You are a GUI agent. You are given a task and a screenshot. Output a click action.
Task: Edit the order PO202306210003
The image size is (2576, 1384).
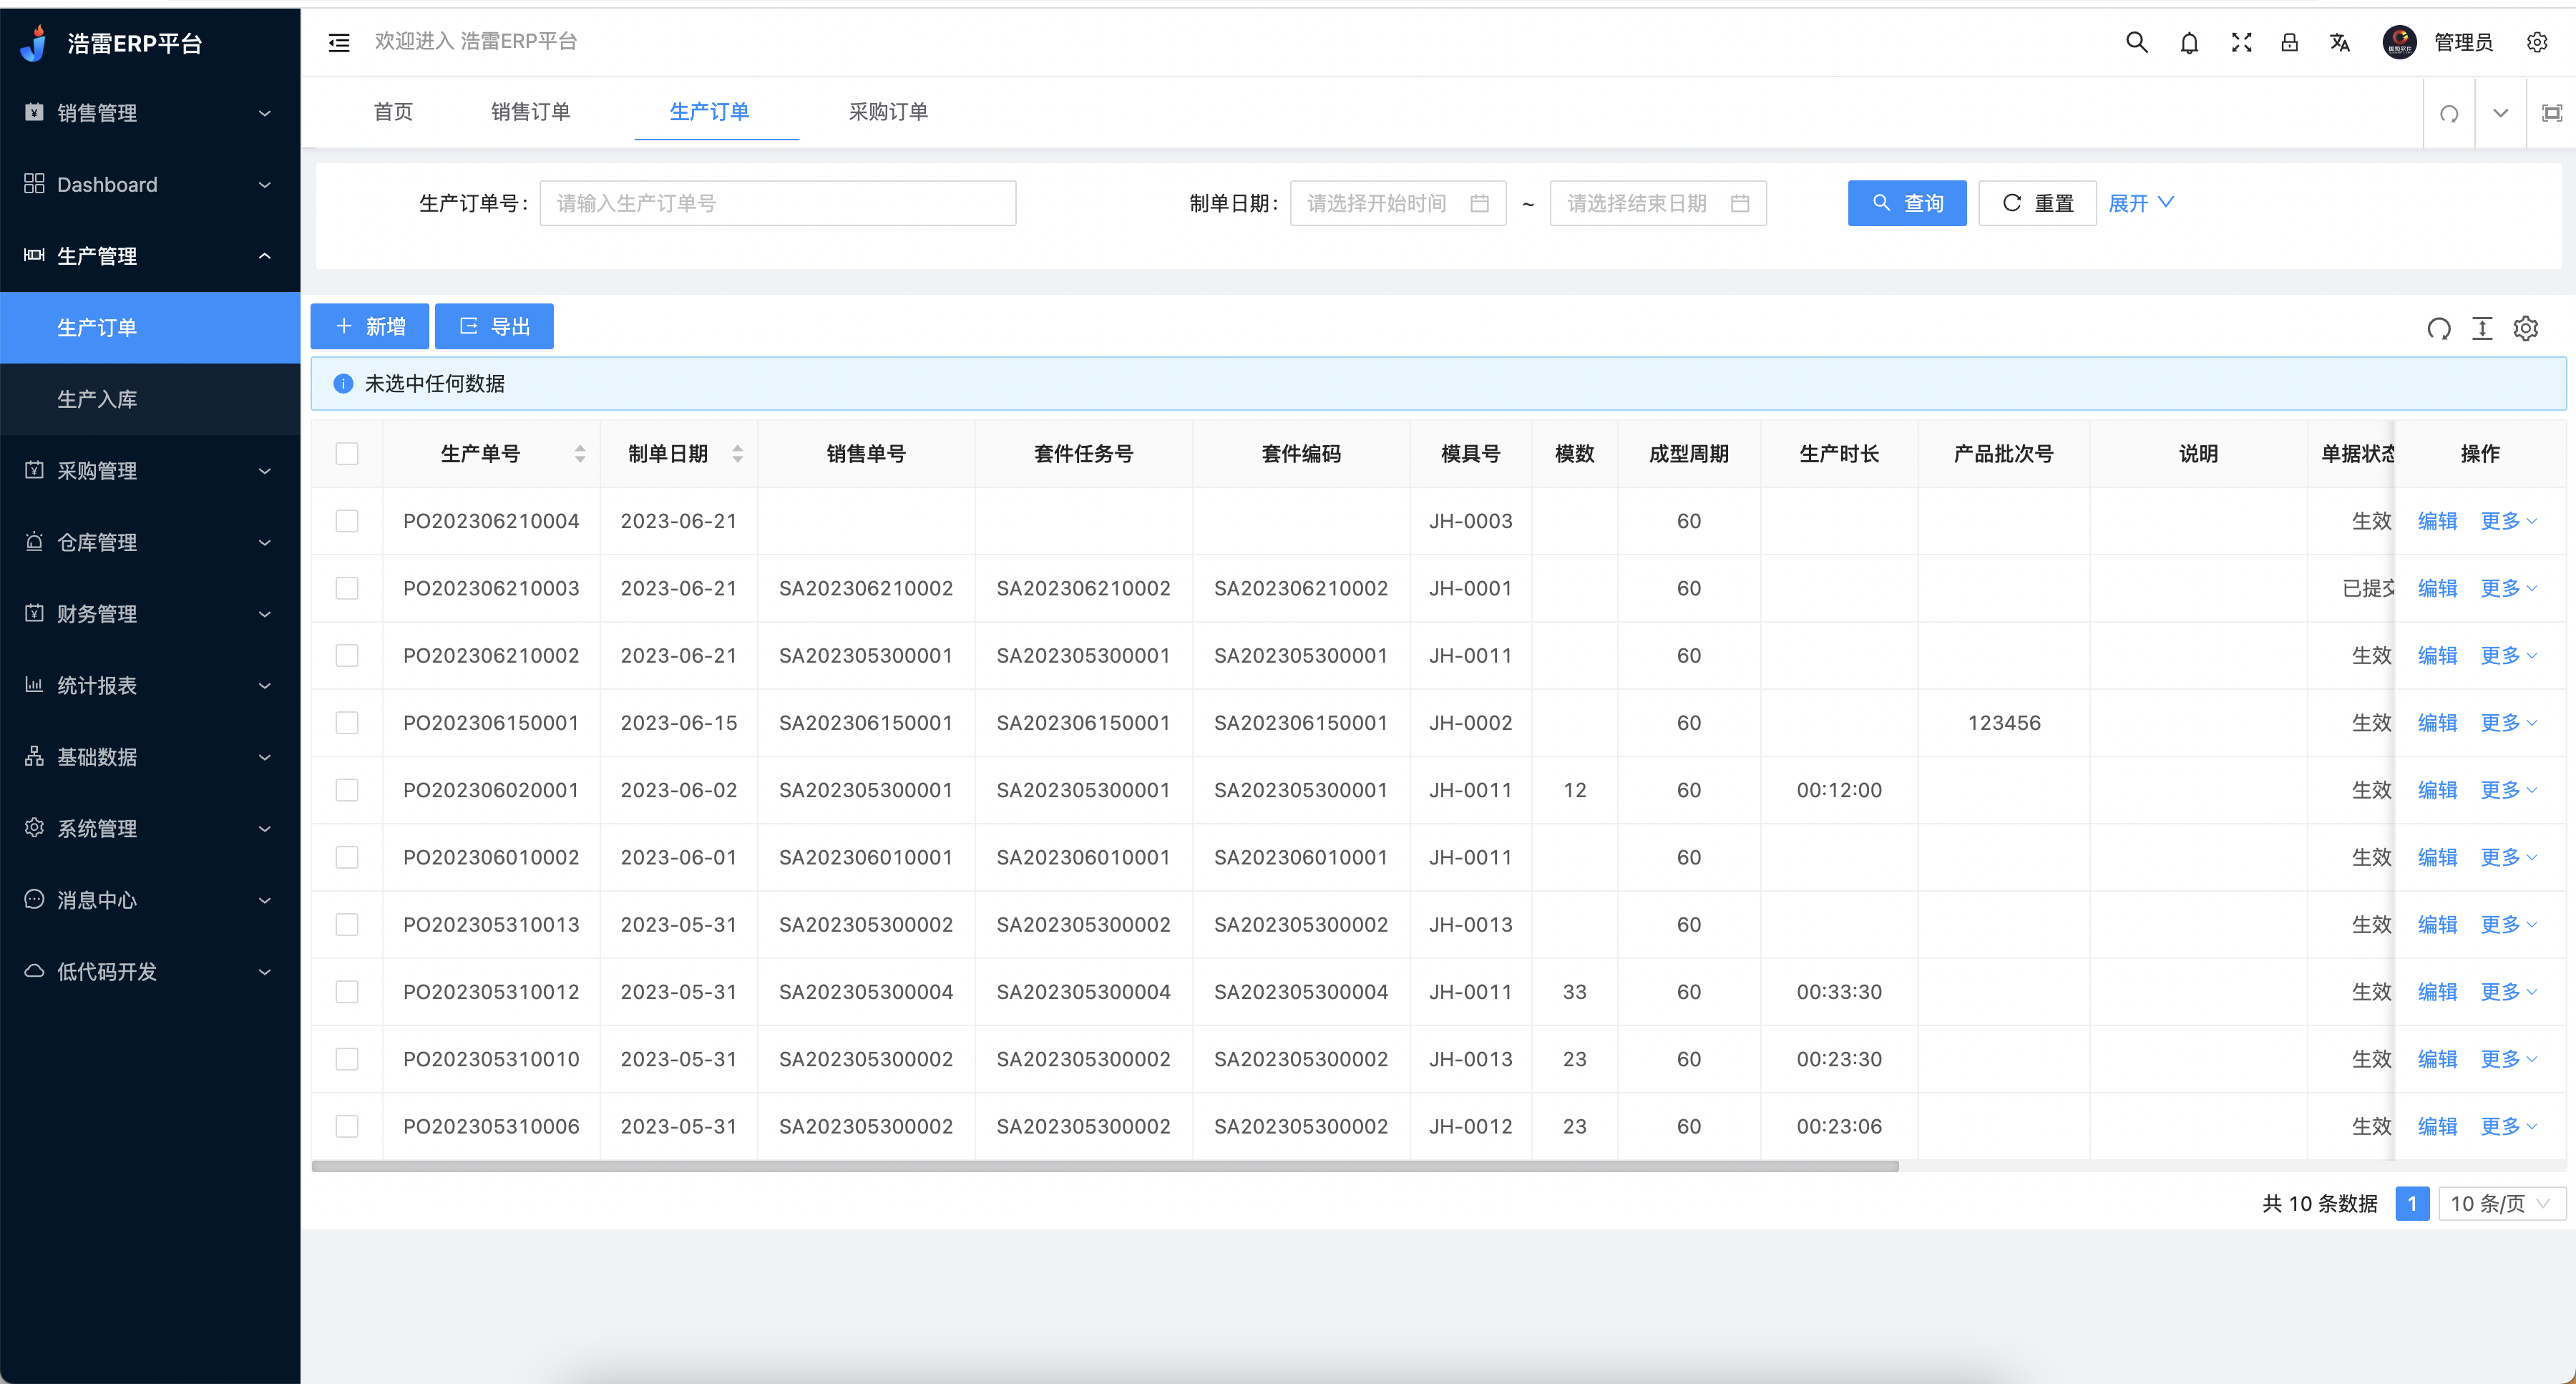click(x=2437, y=588)
